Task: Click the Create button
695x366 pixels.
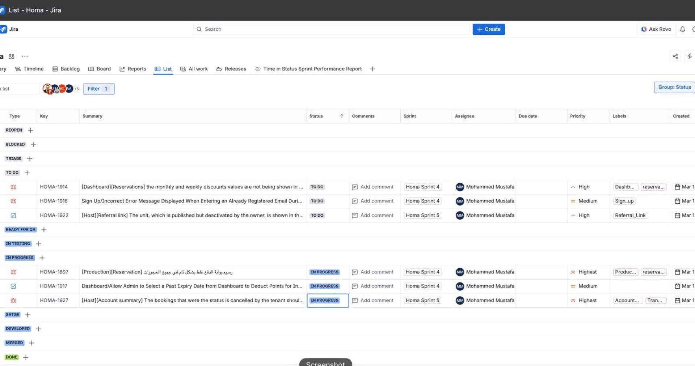Action: click(x=489, y=29)
